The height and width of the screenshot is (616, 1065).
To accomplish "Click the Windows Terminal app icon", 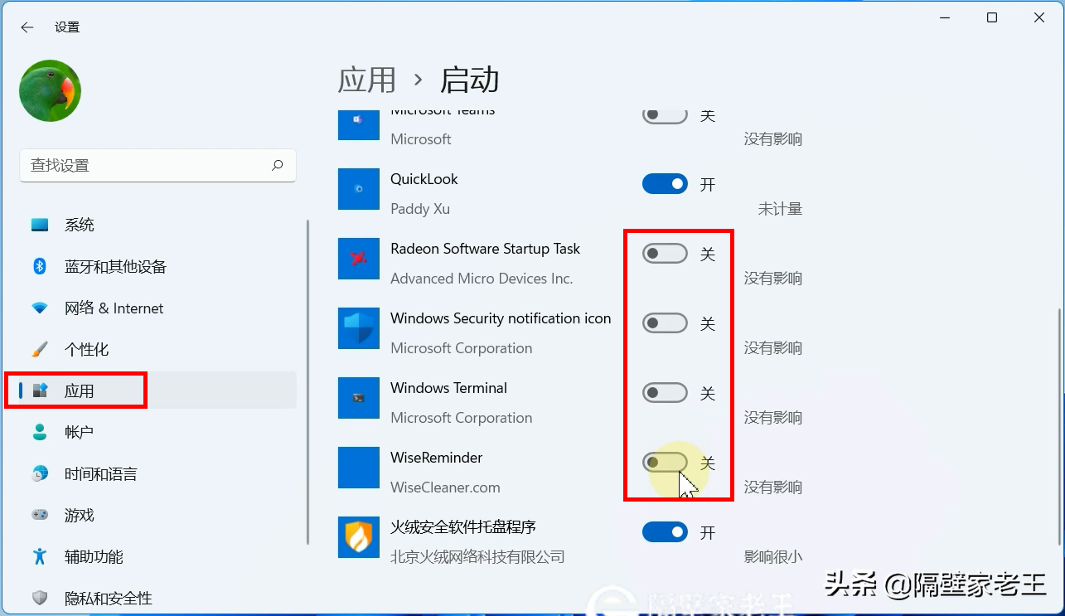I will [359, 398].
